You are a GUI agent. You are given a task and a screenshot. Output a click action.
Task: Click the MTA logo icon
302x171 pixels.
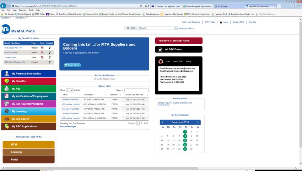click(x=6, y=29)
